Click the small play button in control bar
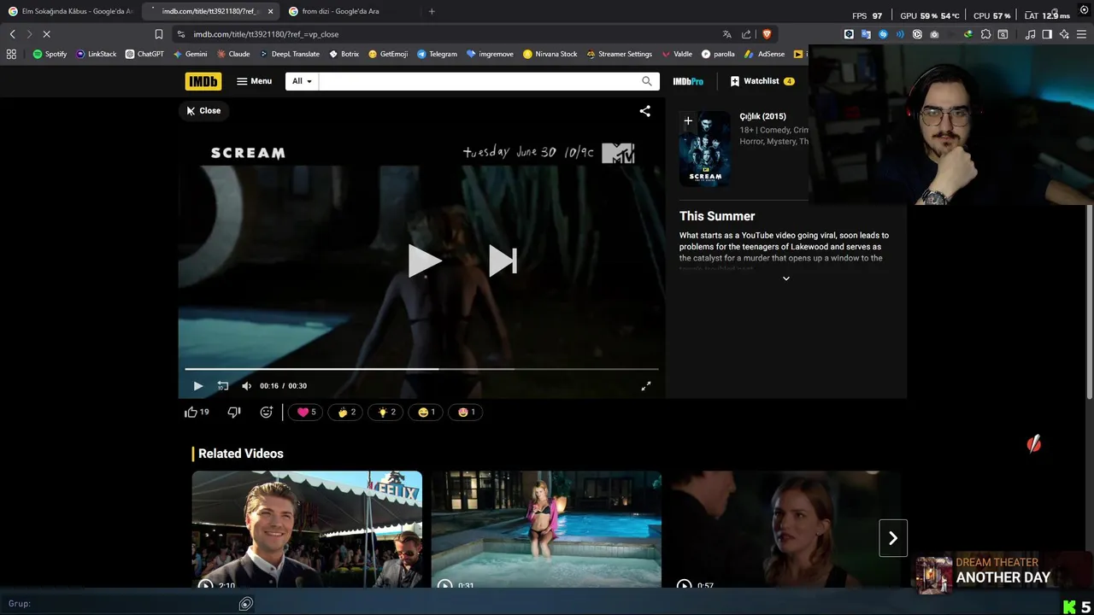The image size is (1094, 615). click(x=198, y=386)
